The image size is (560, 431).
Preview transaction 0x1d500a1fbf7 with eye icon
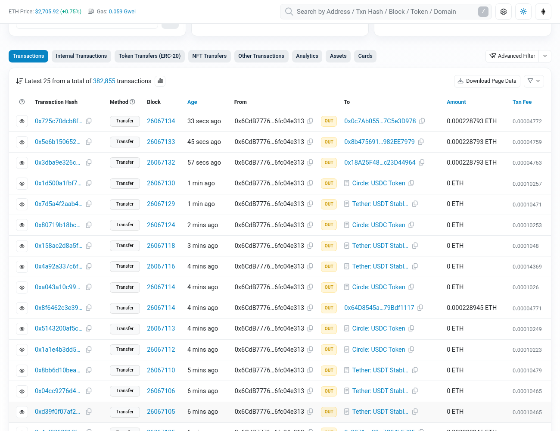22,184
